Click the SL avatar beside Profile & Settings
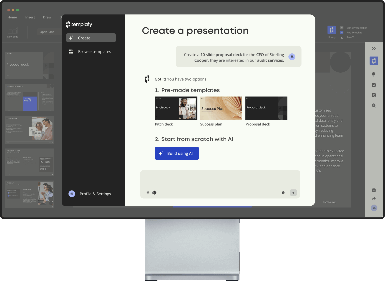 pos(72,194)
